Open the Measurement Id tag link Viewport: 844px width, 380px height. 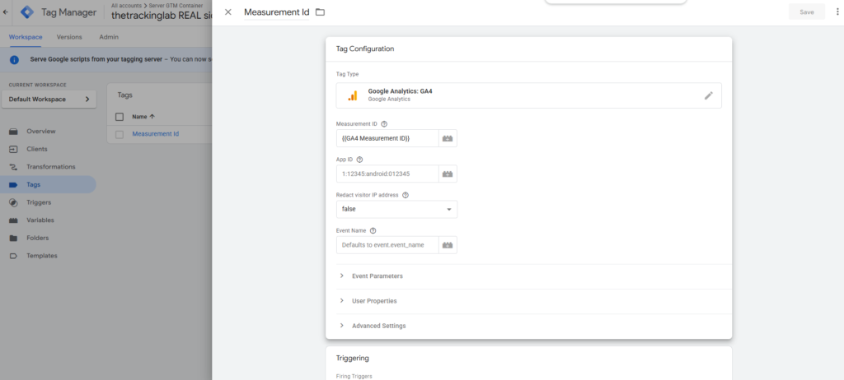[156, 134]
